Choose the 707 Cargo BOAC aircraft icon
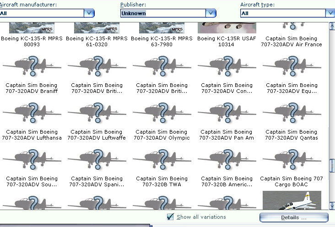 point(292,158)
